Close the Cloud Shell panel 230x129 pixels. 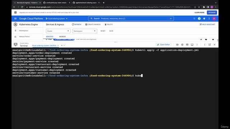(215, 44)
